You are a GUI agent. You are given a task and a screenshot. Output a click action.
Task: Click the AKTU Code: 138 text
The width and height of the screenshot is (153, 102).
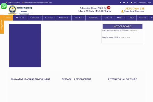135,8
